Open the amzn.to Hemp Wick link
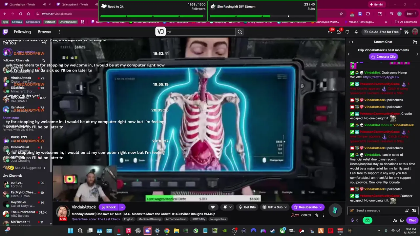This screenshot has height=236, width=420. click(381, 77)
